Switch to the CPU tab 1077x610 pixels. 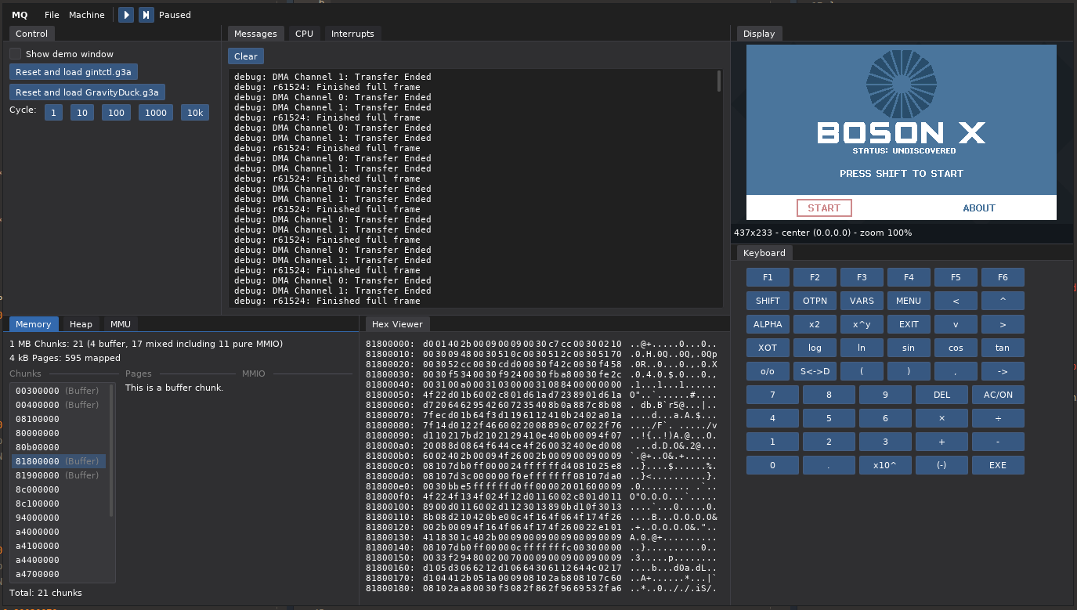[304, 34]
